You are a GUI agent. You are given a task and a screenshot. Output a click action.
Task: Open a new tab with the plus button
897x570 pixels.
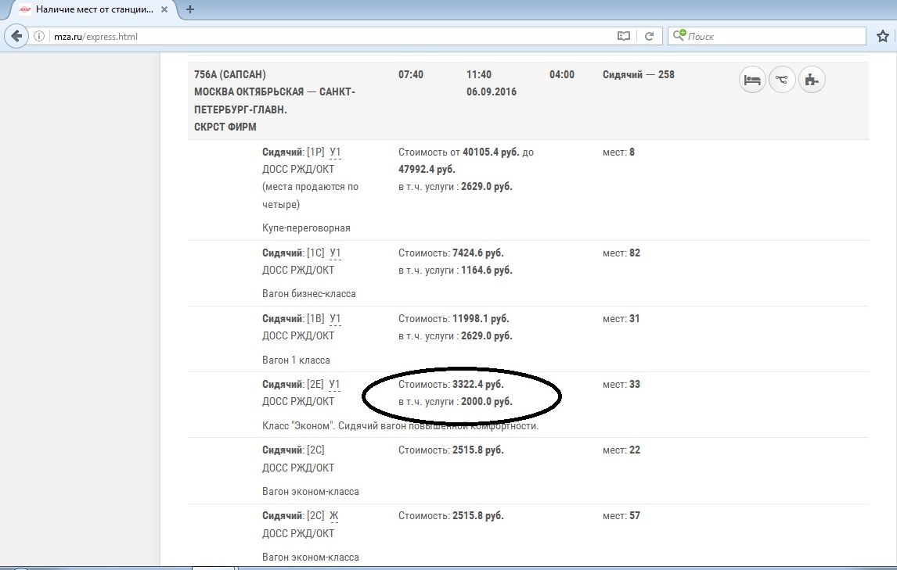click(190, 9)
